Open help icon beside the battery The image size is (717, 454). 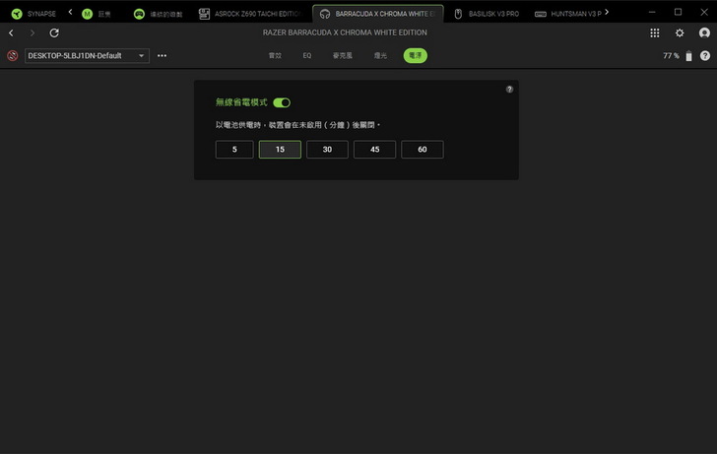[x=705, y=56]
